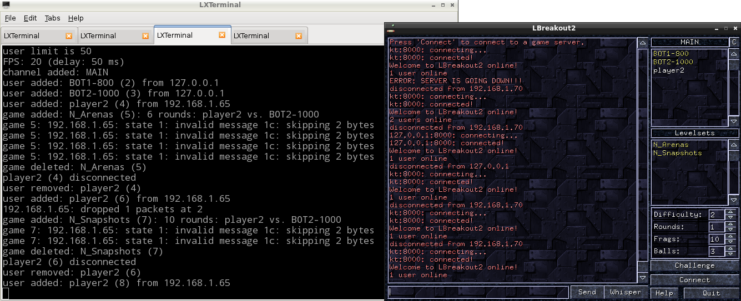Click the 'ERROR: SERVER IS GOING DOWN!!!' chat line
The image size is (741, 301).
click(x=456, y=81)
